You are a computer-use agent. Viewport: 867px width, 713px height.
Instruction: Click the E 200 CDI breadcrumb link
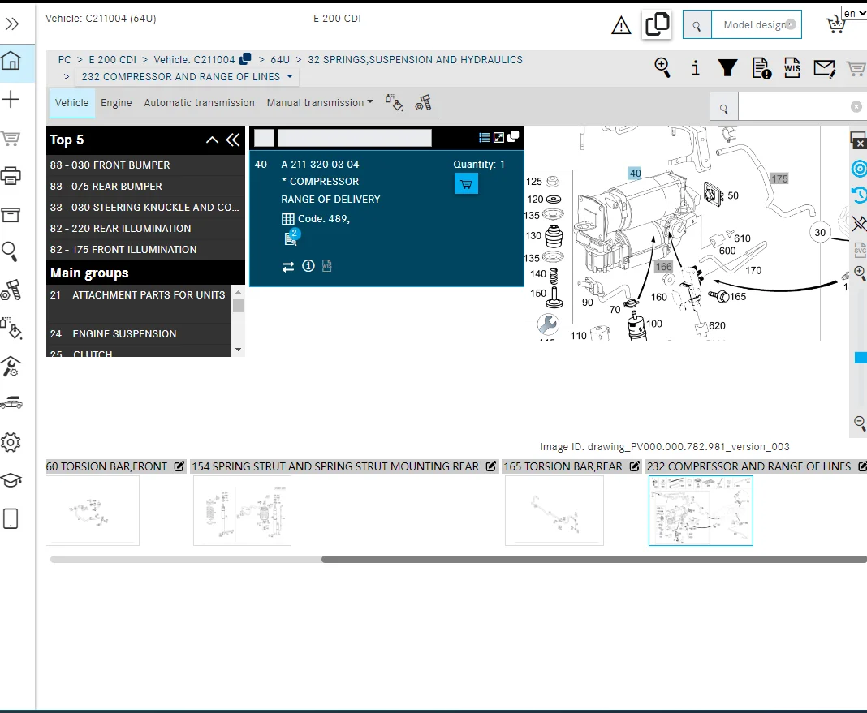[112, 60]
